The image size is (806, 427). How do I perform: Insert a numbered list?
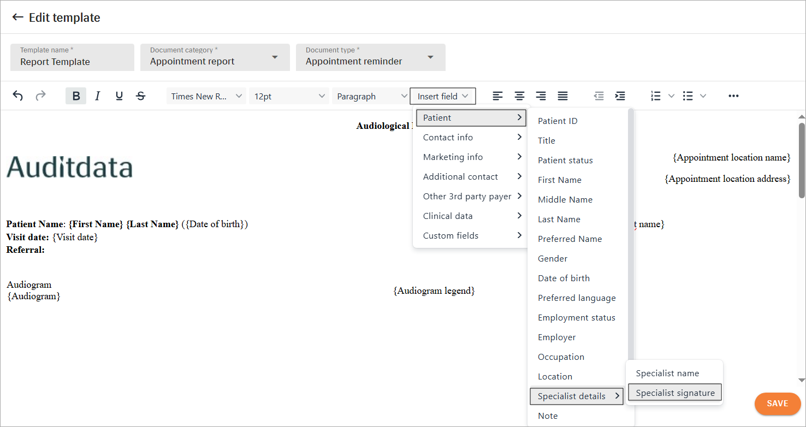[656, 96]
